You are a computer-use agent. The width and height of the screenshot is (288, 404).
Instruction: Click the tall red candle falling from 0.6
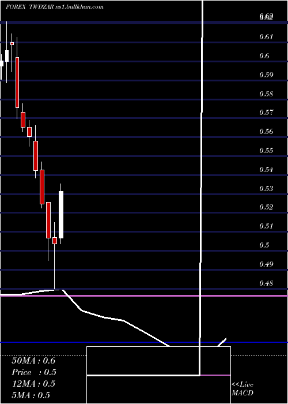17,82
